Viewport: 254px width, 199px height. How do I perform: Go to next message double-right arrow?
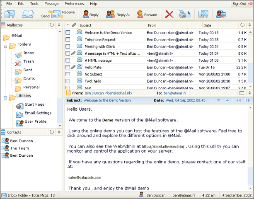pyautogui.click(x=247, y=100)
